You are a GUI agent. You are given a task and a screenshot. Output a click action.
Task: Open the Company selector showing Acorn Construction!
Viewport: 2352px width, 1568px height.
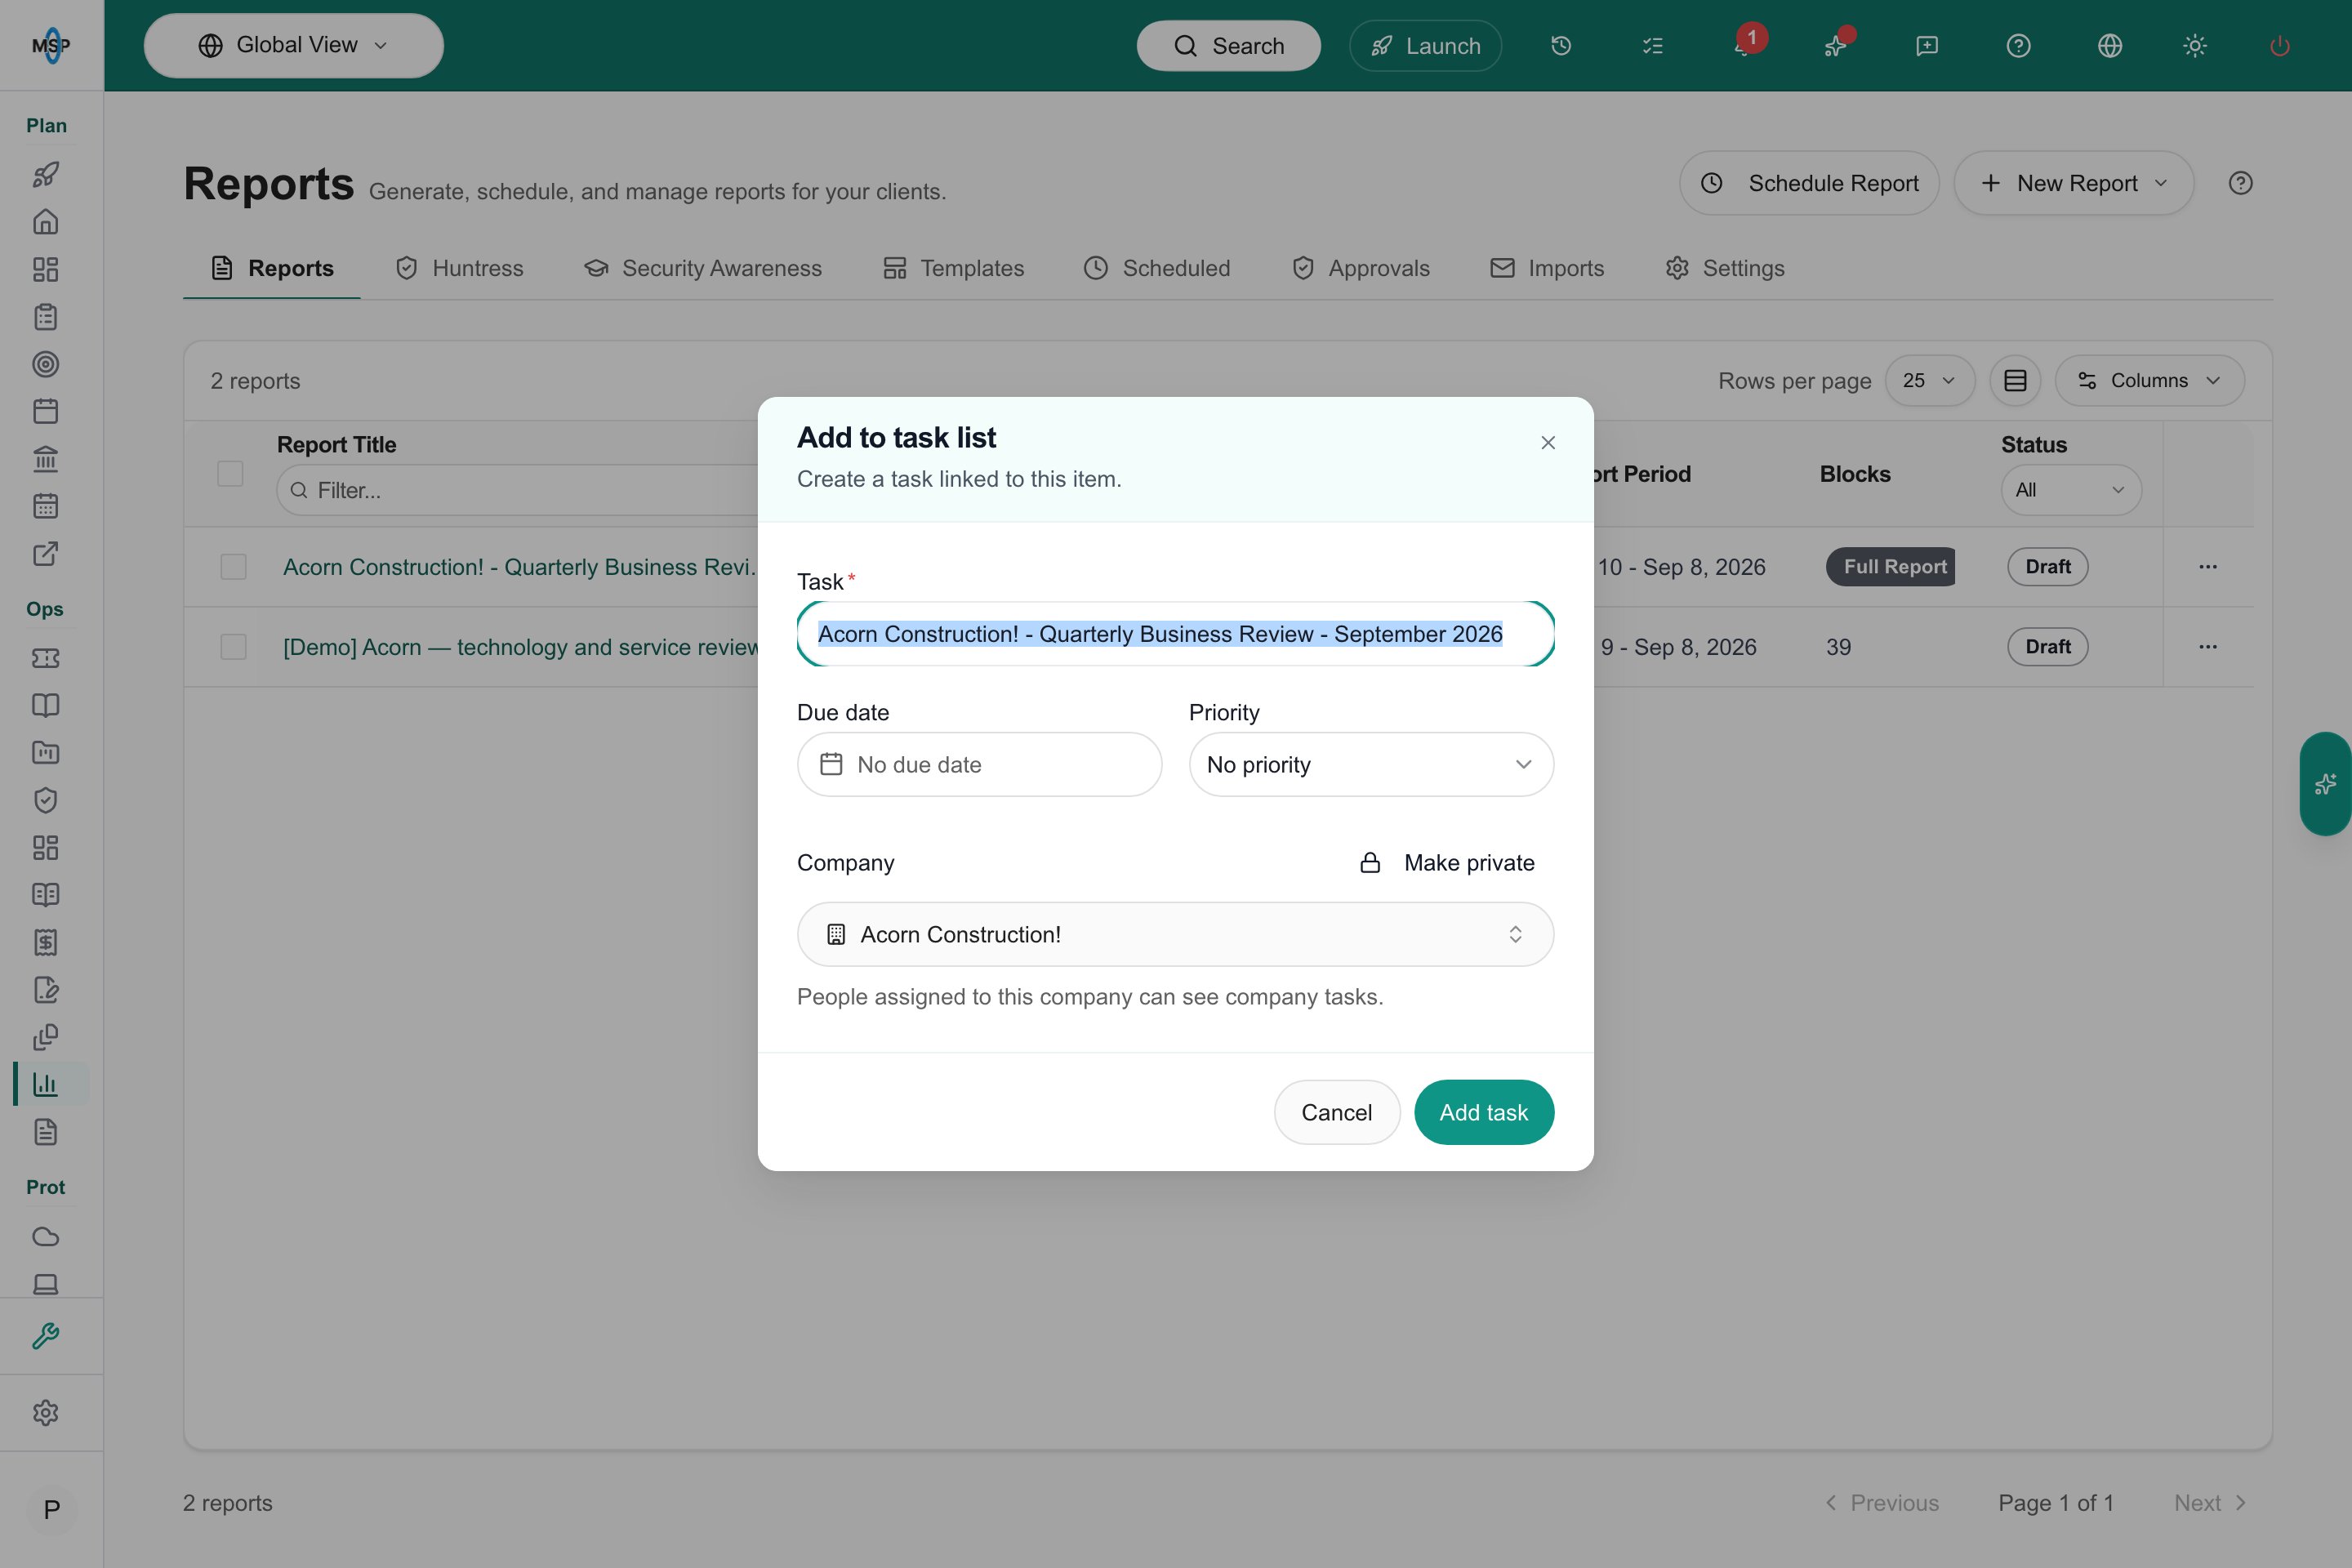[x=1175, y=935]
